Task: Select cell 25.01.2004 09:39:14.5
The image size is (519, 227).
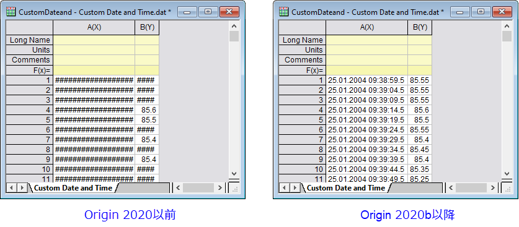Action: coord(366,110)
